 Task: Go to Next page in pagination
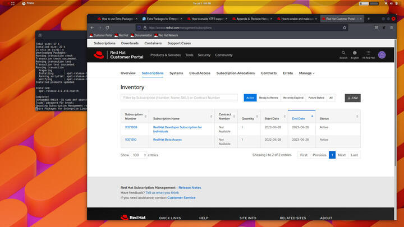(x=342, y=155)
